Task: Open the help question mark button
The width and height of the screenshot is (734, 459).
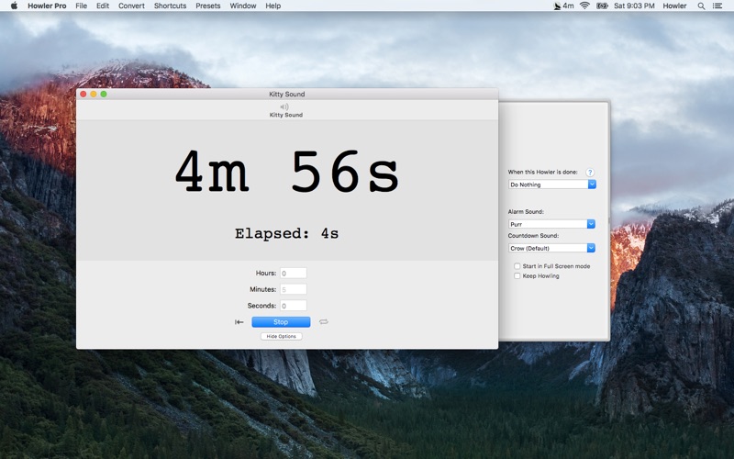Action: click(x=590, y=173)
